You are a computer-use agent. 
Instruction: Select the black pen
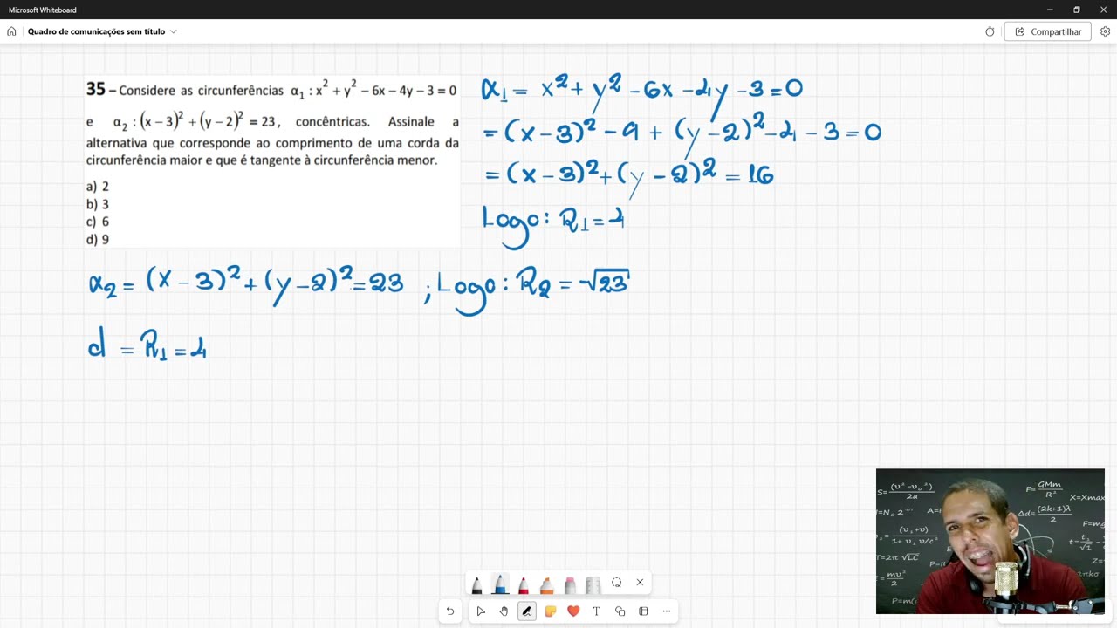tap(476, 584)
